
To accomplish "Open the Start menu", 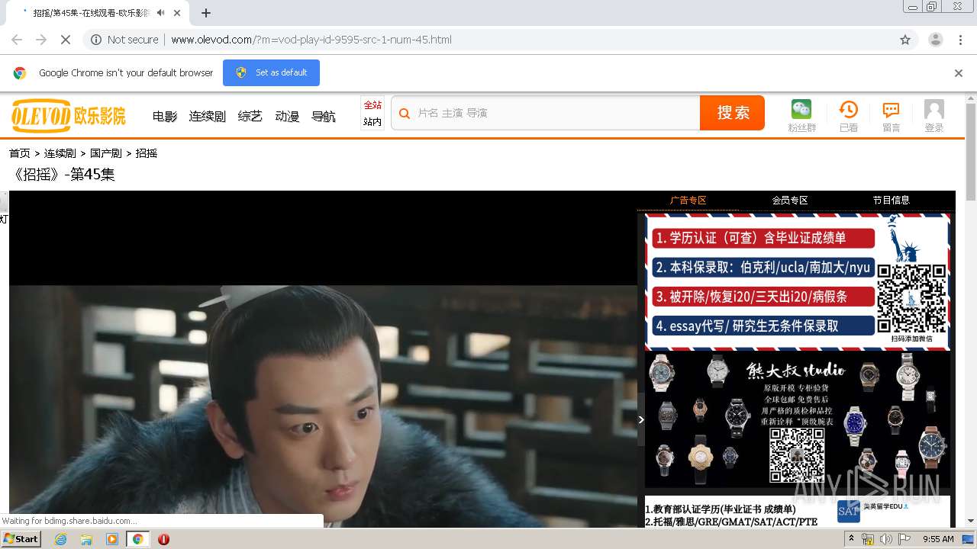I will click(21, 539).
